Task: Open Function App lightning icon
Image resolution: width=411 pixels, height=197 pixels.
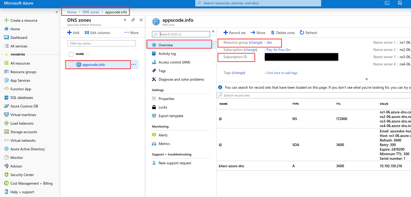Action: (6, 89)
